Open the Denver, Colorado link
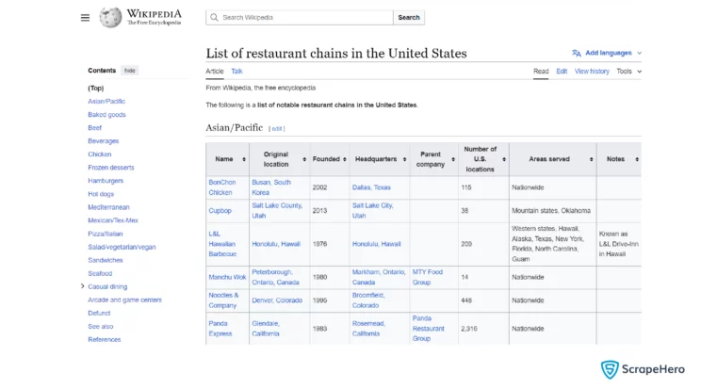Viewport: 701px width, 389px height. [x=277, y=300]
